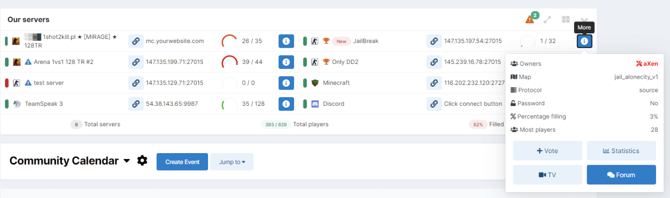The image size is (670, 198).
Task: Switch servers to grid view icon
Action: pyautogui.click(x=565, y=19)
